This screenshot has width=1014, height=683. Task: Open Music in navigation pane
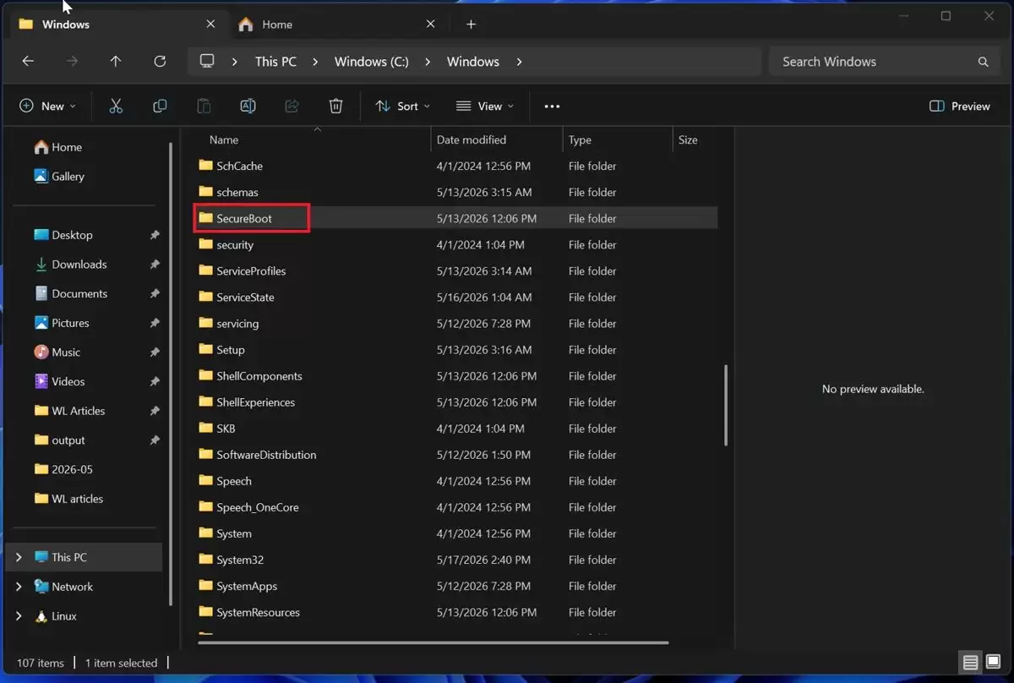click(x=57, y=352)
